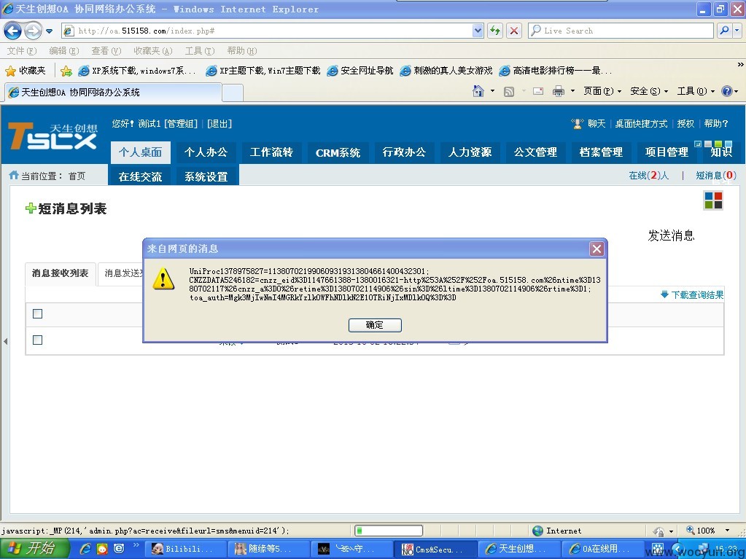Select the 个人桌面 navigation tab
This screenshot has width=746, height=559.
point(140,152)
